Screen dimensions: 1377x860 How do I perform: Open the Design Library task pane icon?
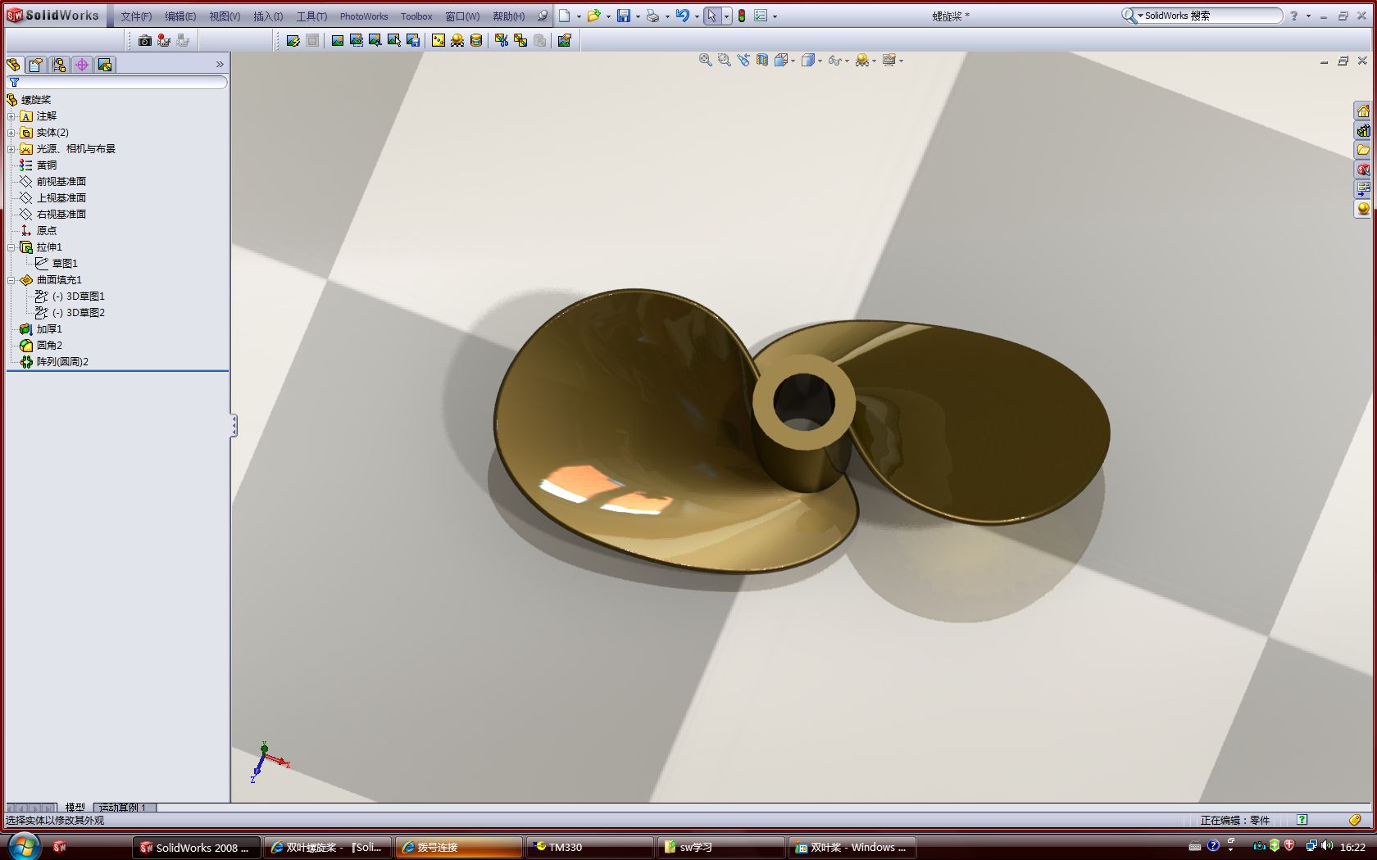1363,131
